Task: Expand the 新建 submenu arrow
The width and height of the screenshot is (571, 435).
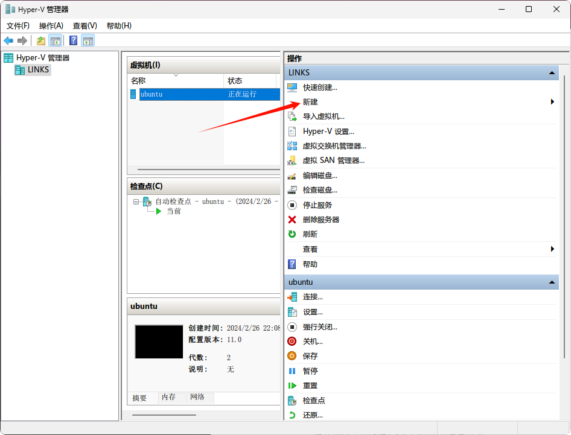Action: point(552,102)
